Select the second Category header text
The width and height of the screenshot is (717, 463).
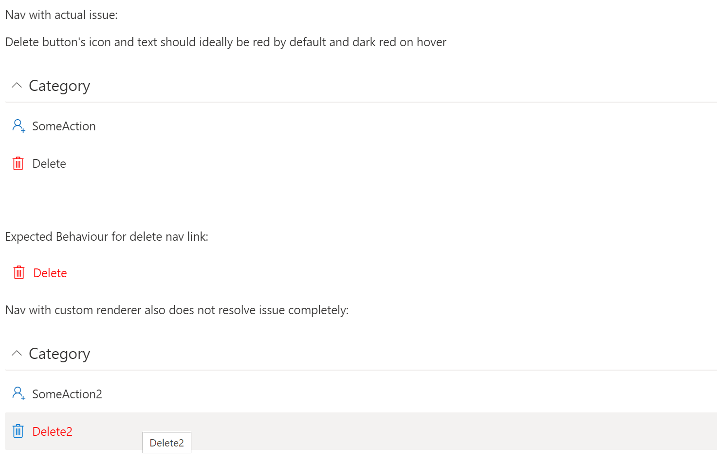[59, 353]
